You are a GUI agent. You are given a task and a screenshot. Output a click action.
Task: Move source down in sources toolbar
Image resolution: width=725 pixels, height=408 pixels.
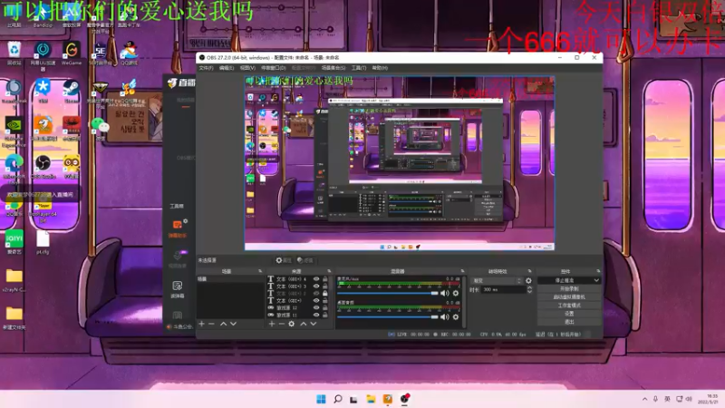[x=313, y=324]
